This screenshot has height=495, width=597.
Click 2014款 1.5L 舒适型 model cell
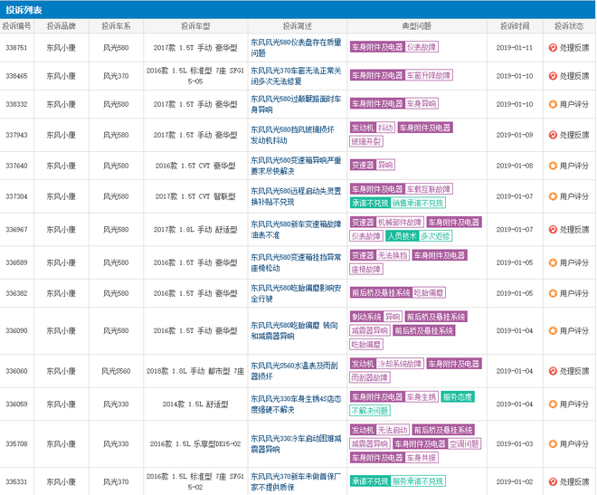(195, 404)
